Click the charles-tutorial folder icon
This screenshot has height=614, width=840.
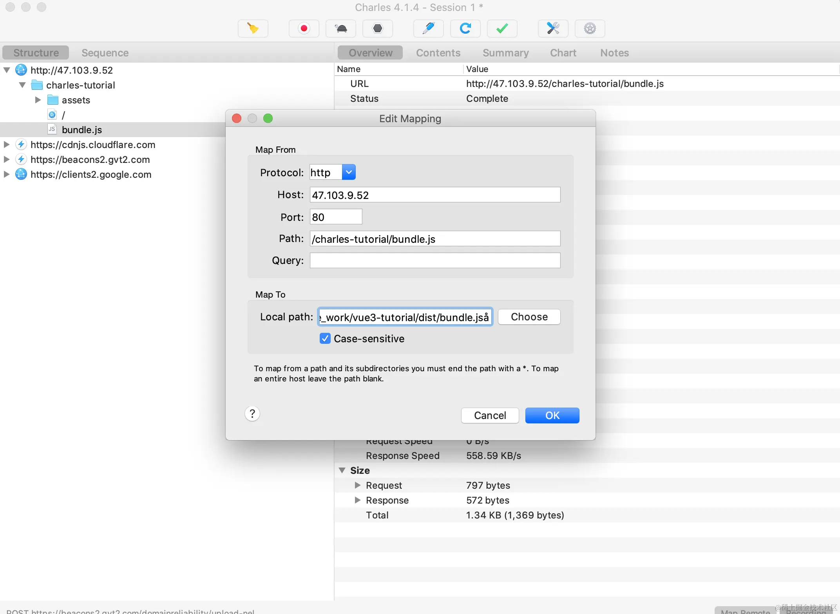37,85
